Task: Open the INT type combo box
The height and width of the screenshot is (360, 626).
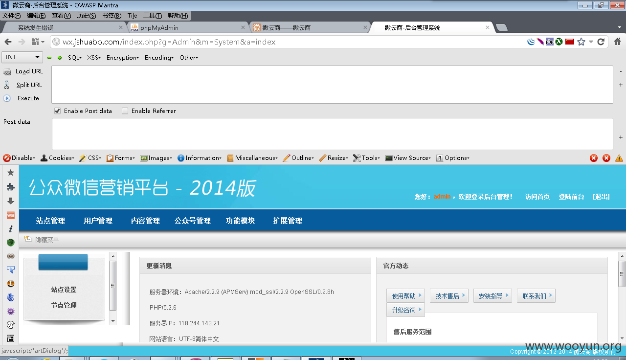Action: pyautogui.click(x=22, y=57)
